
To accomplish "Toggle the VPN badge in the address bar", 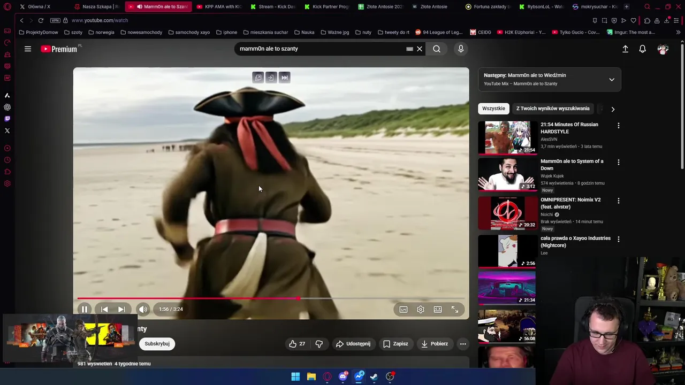I will click(x=55, y=20).
